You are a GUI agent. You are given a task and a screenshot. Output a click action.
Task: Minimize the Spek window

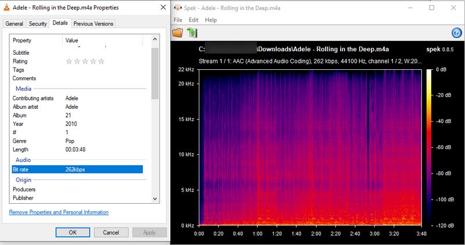coord(410,8)
